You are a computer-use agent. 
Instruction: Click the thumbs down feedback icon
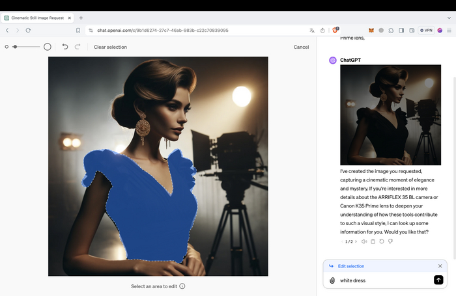pyautogui.click(x=390, y=241)
